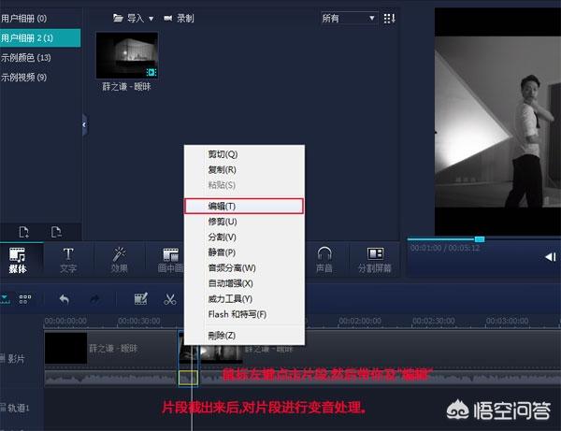Click the clip edit icon in the timeline toolbar
This screenshot has height=431, width=561.
point(140,298)
